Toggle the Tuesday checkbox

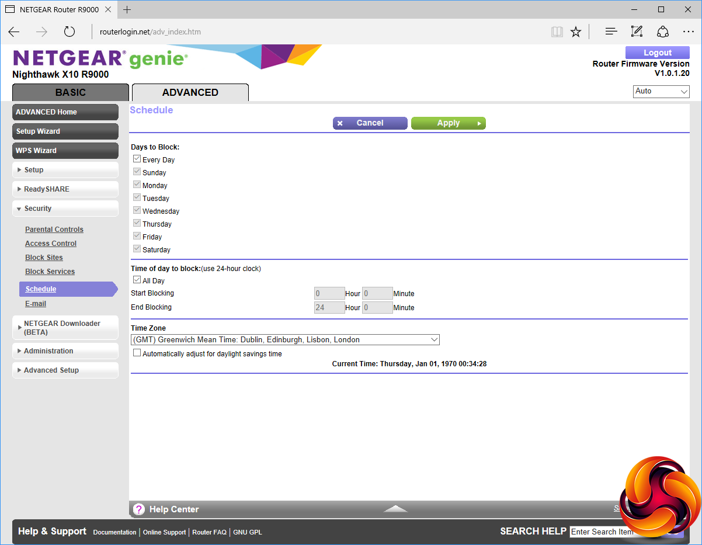(137, 197)
